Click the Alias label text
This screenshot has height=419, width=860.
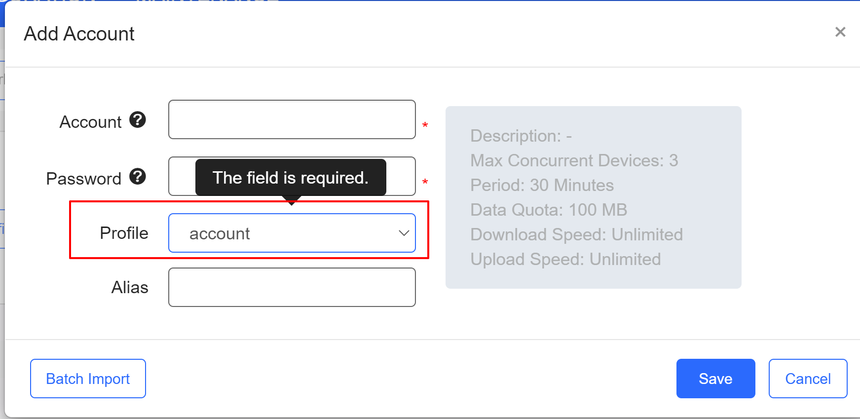(130, 287)
